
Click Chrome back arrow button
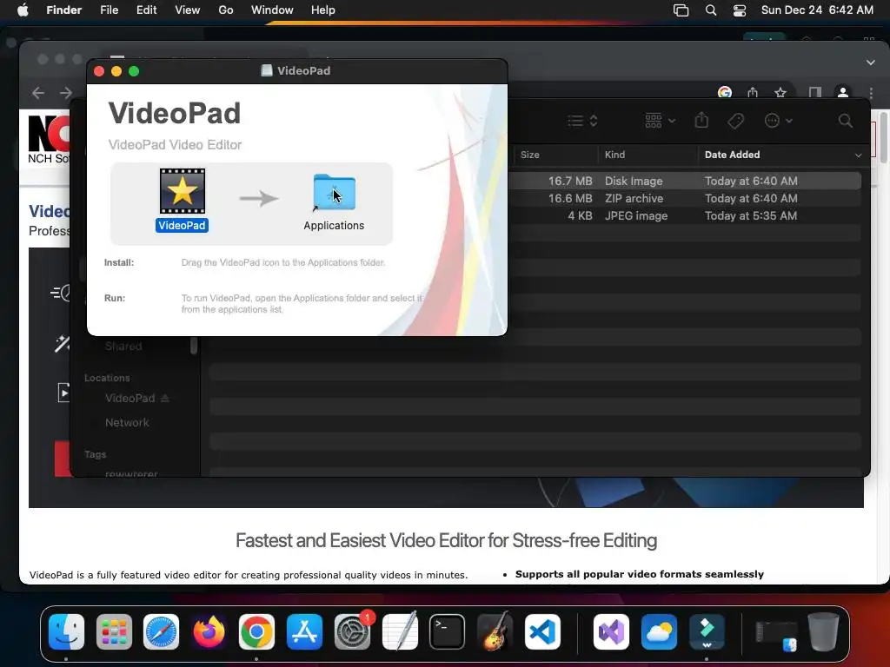tap(38, 92)
